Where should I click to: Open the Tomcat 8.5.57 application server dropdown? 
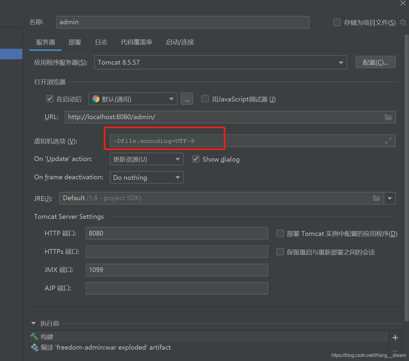click(x=221, y=62)
